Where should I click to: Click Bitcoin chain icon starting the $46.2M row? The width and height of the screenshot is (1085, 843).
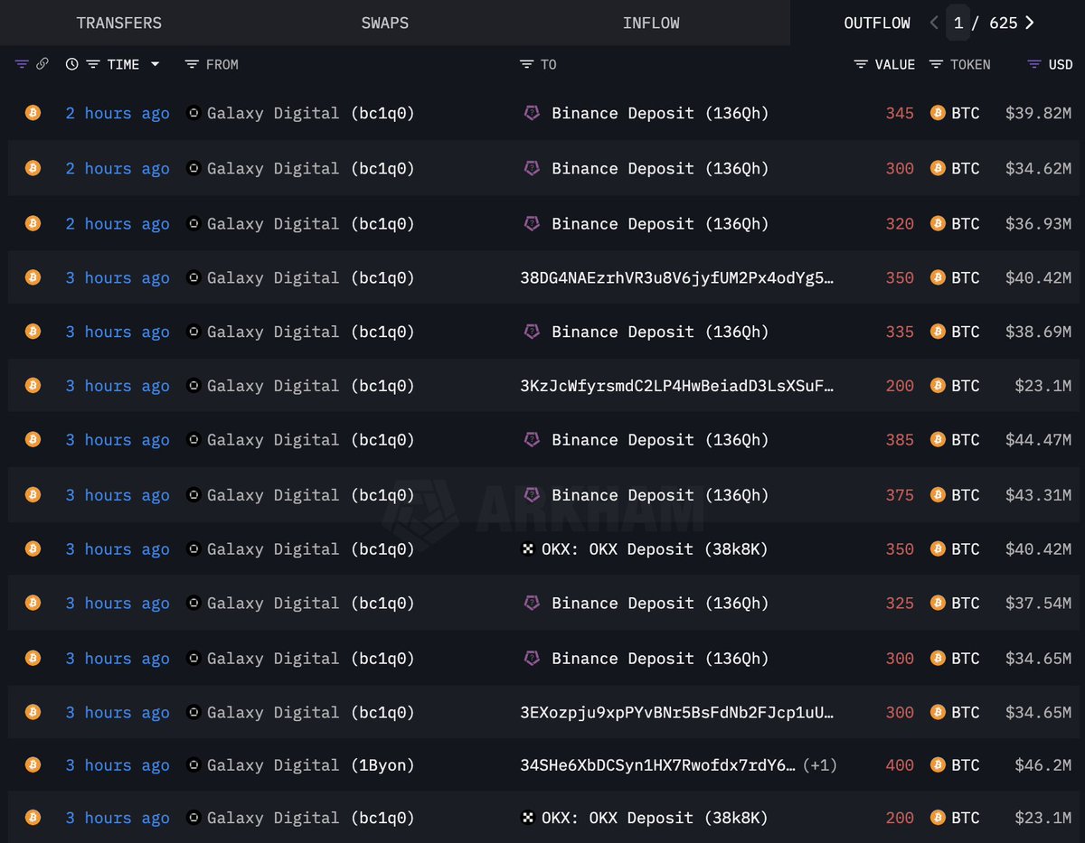(33, 765)
